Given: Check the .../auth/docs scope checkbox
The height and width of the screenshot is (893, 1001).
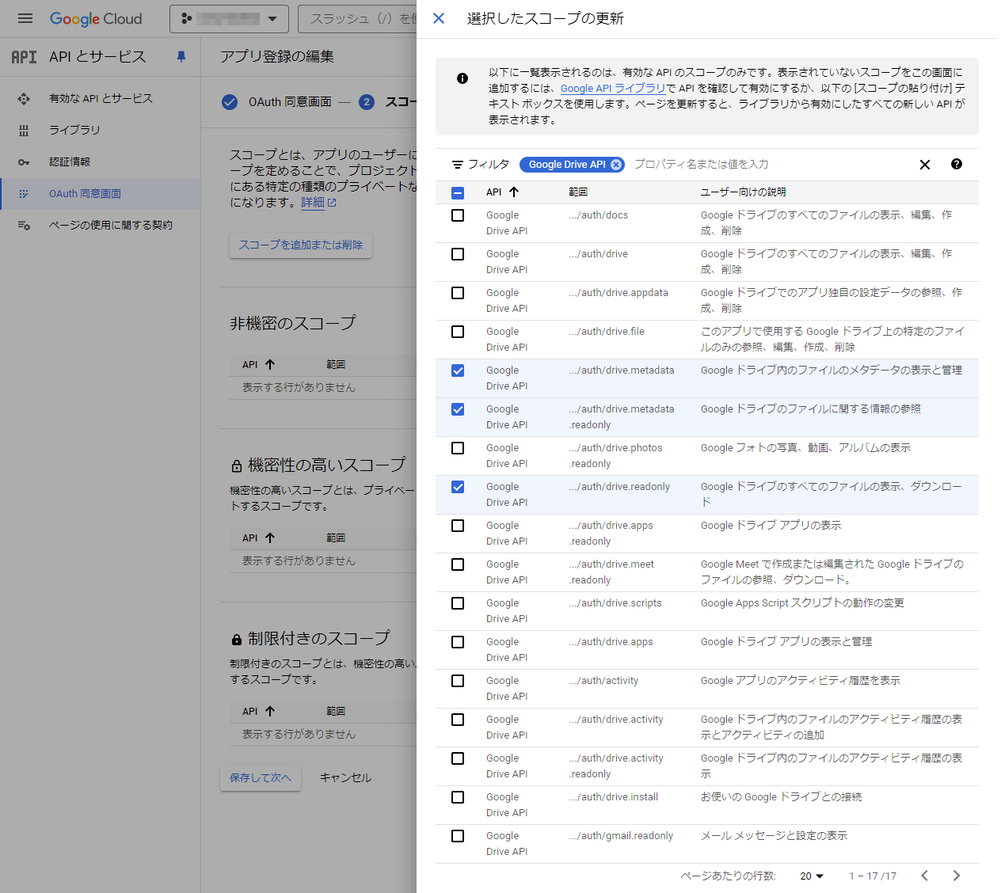Looking at the screenshot, I should click(x=458, y=215).
